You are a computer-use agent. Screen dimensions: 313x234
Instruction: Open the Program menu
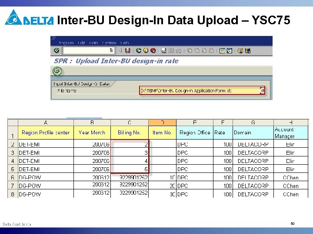(x=66, y=43)
